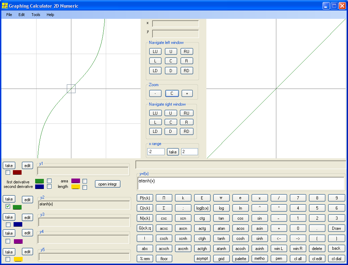Insert the log(b;x) key

pyautogui.click(x=202, y=208)
